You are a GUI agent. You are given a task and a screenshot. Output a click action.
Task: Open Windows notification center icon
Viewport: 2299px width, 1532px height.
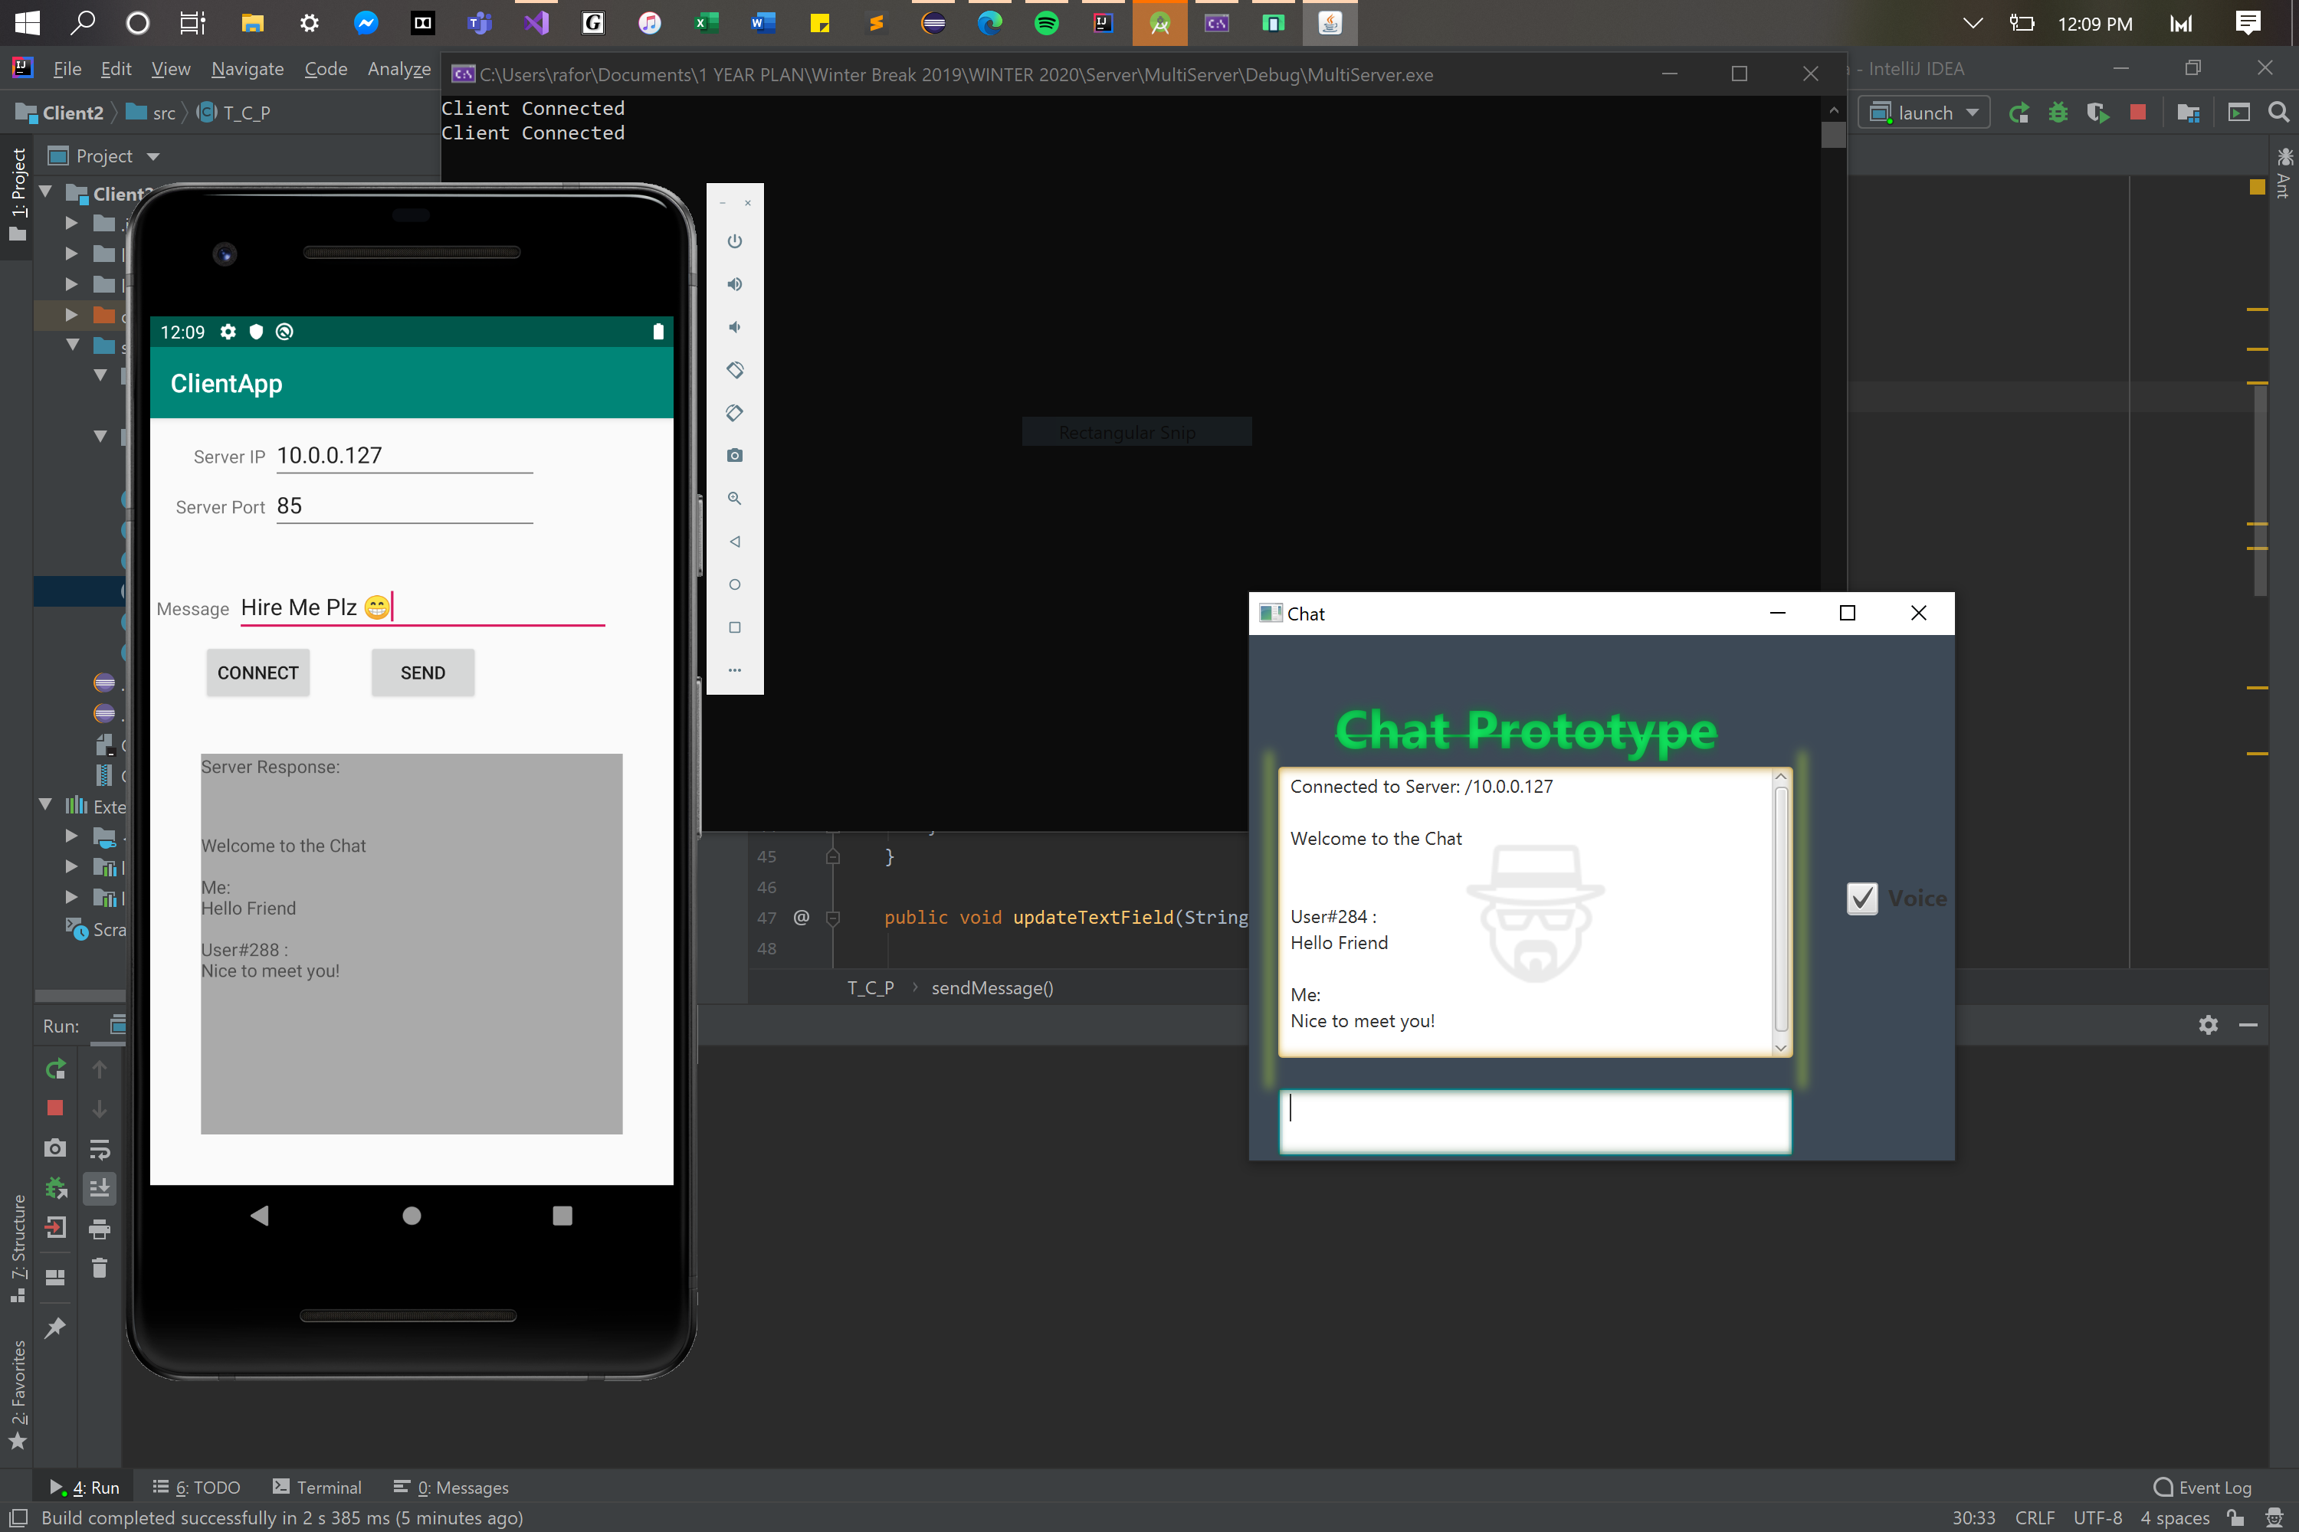(x=2247, y=24)
